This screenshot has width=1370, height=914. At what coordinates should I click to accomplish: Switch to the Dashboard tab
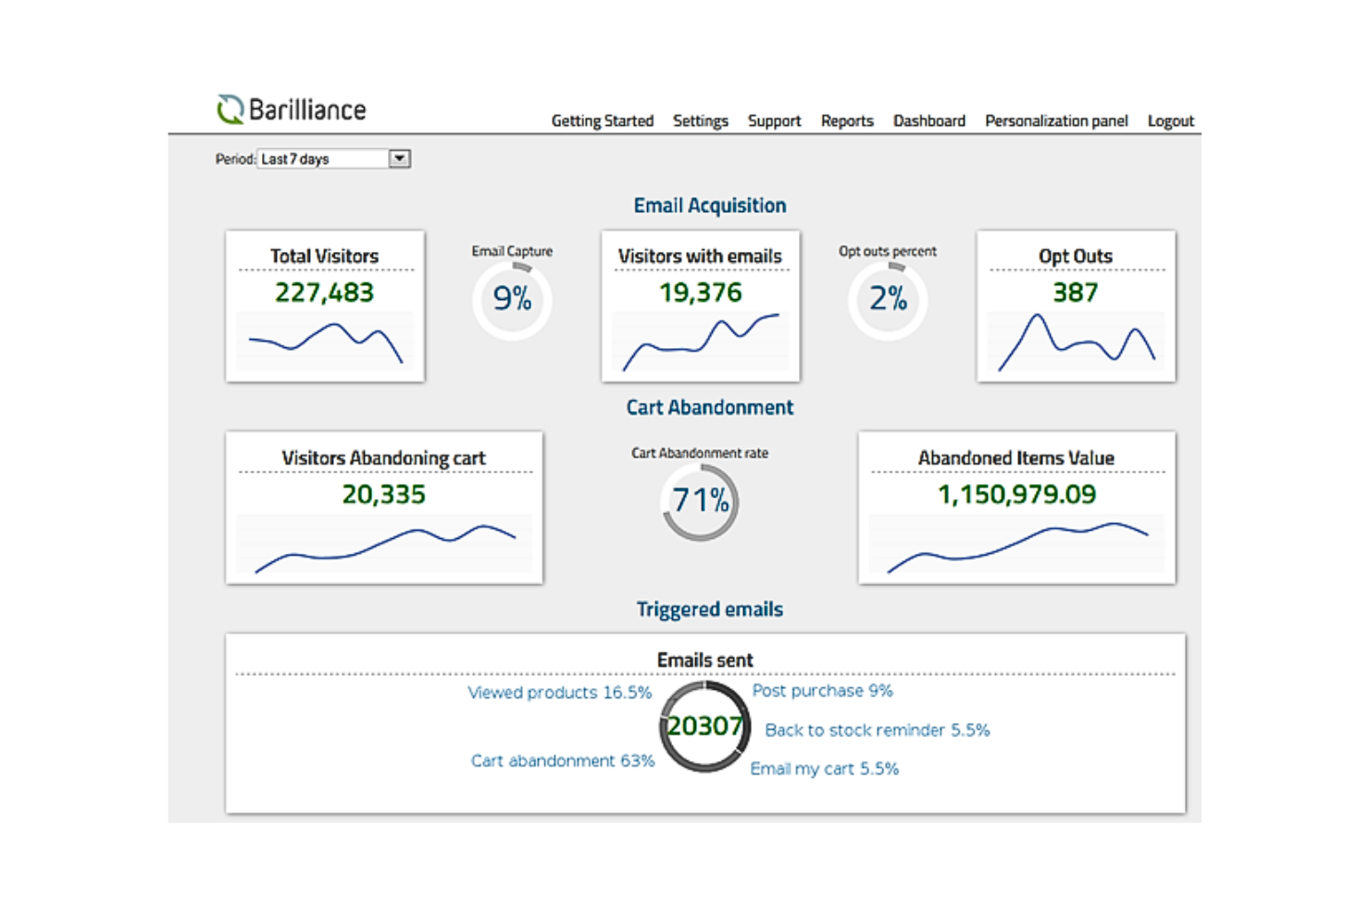(929, 120)
